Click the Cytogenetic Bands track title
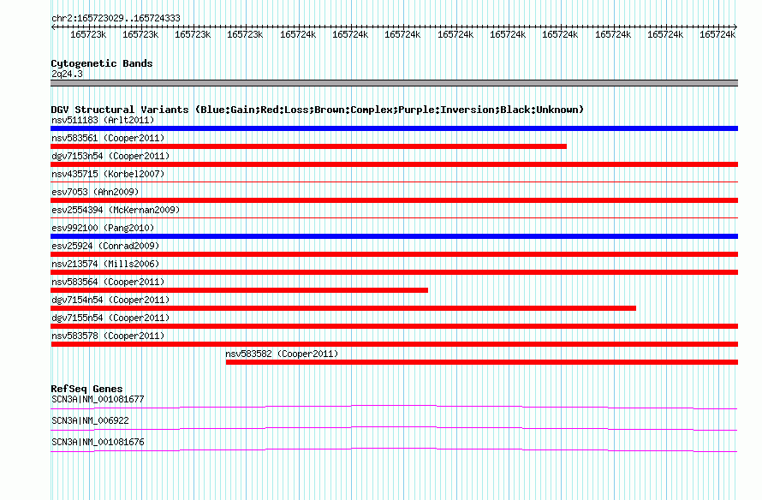 point(102,63)
